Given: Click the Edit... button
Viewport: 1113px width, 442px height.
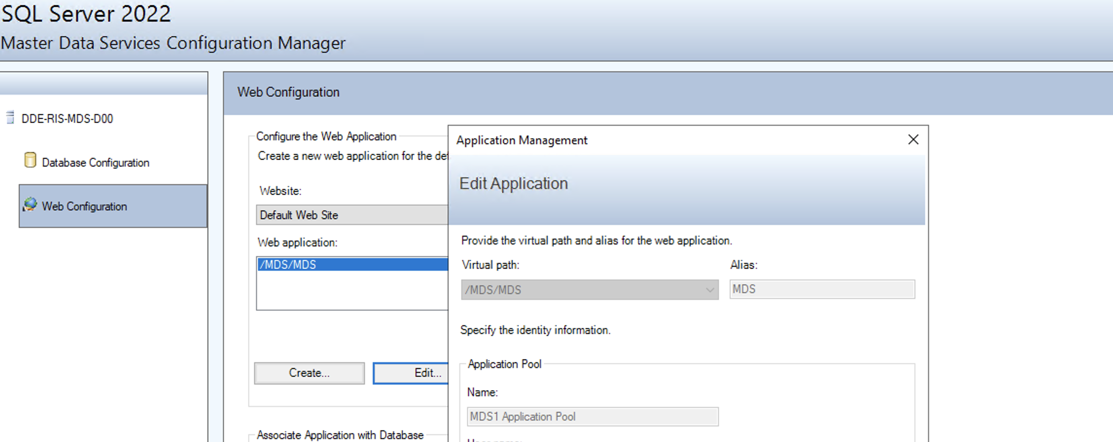Looking at the screenshot, I should pos(411,373).
